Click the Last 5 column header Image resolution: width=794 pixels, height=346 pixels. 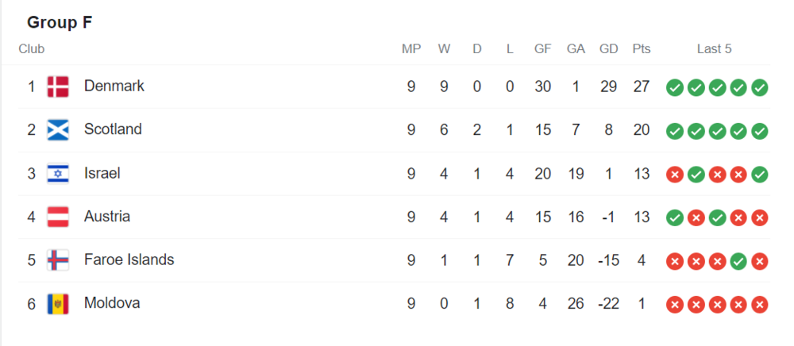tap(714, 49)
